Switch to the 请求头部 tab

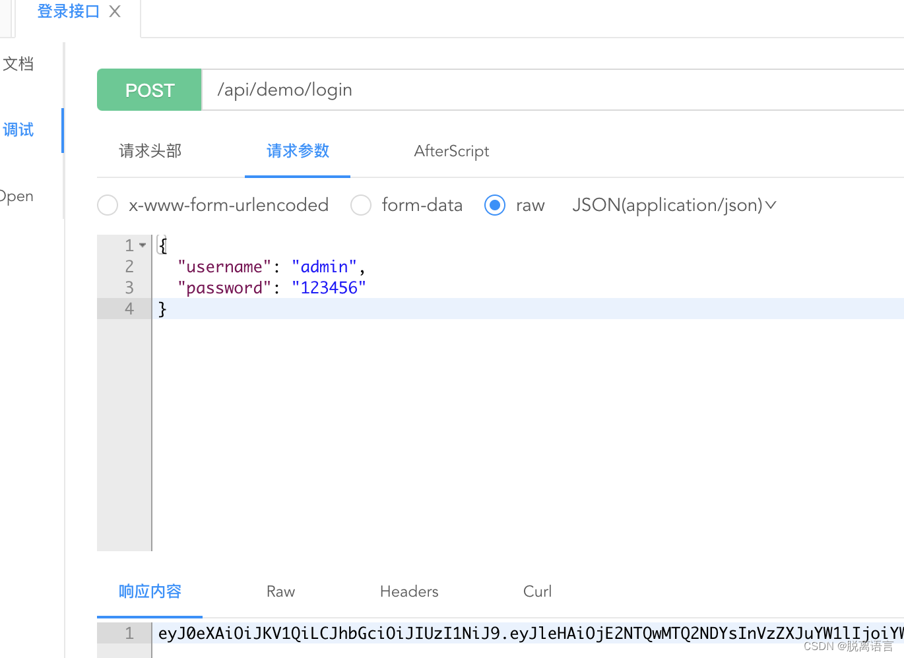pyautogui.click(x=149, y=151)
